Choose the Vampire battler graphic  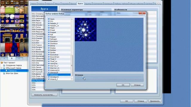59,64
